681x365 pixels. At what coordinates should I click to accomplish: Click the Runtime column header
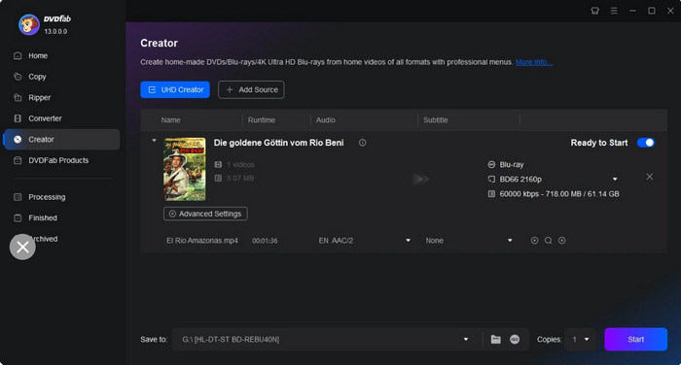(x=262, y=120)
